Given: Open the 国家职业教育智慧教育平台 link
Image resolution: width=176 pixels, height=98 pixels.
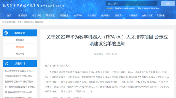Looking at the screenshot, I should pos(149,8).
